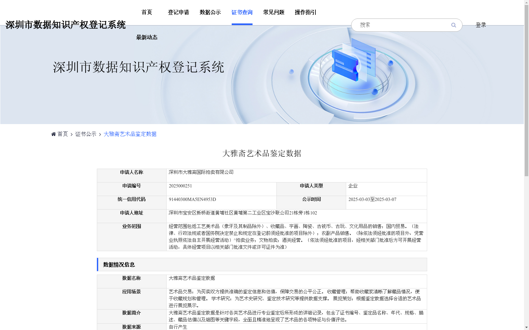
Task: Click the scrollbar up arrow
Action: click(x=526, y=2)
